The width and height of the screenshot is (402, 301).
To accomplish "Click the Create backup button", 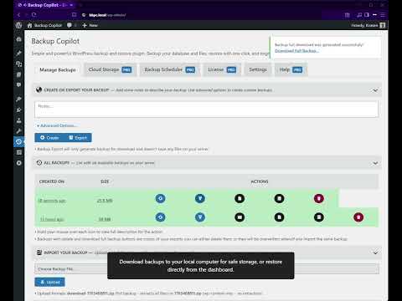I will click(49, 138).
